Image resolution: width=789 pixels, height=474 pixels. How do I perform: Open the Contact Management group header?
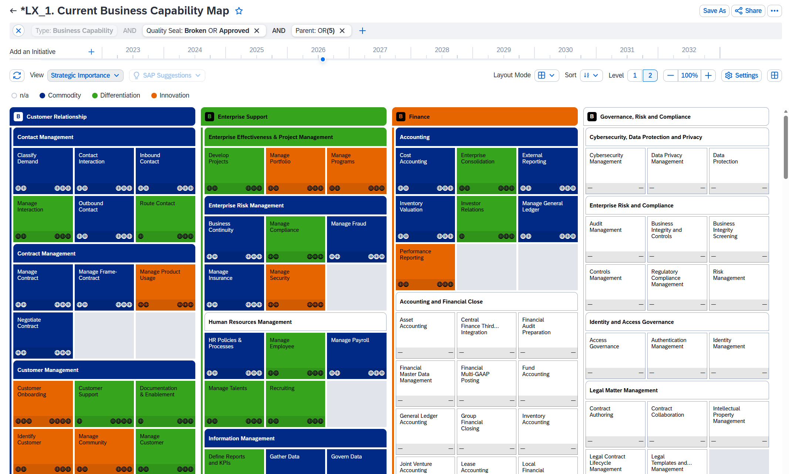(104, 137)
